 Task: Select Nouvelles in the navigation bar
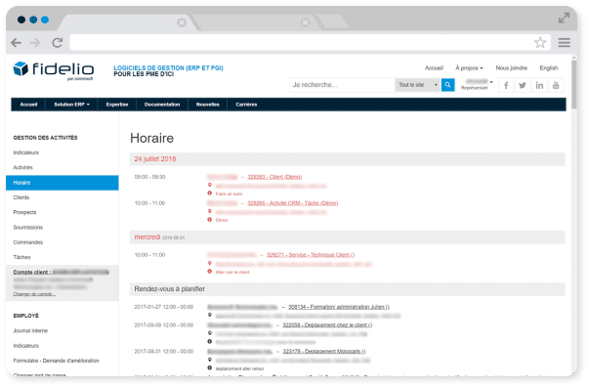(208, 105)
